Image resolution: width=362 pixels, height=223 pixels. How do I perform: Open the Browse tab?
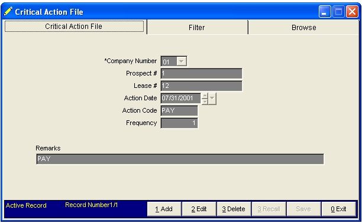tap(303, 27)
